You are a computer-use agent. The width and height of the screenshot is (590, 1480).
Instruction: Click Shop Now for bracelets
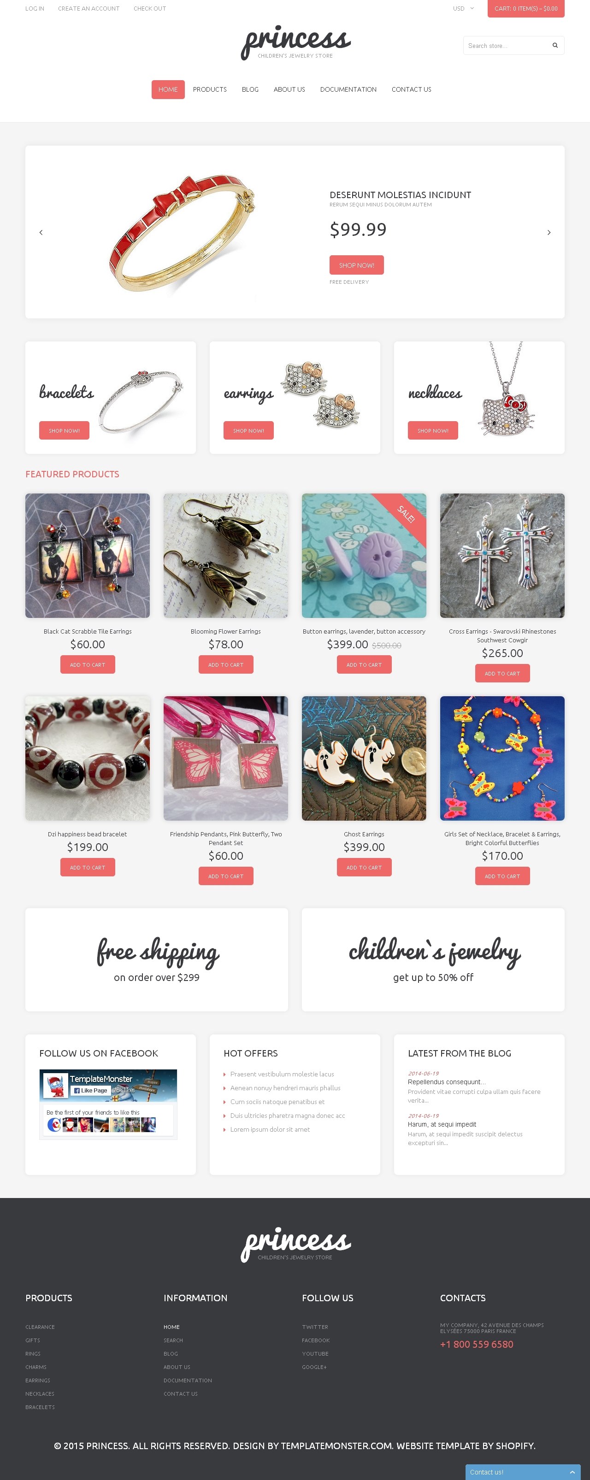(65, 430)
